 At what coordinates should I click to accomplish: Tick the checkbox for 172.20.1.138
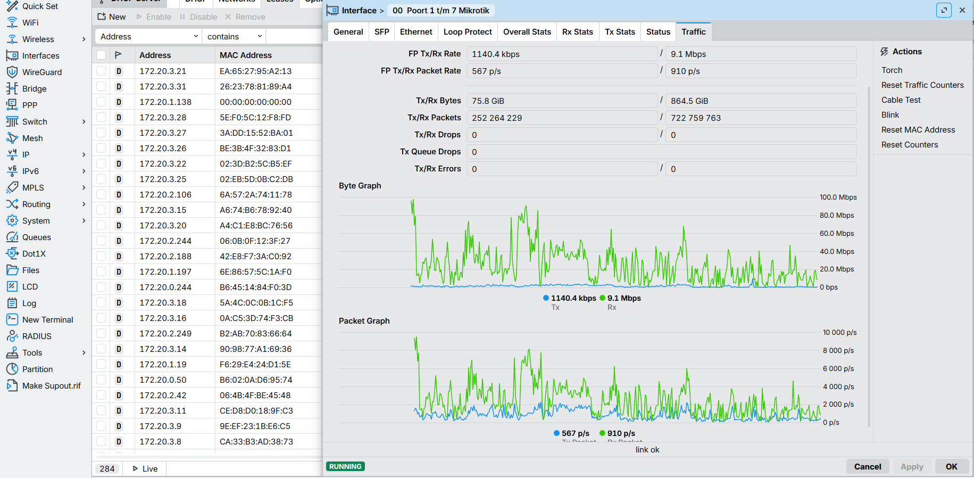point(101,102)
